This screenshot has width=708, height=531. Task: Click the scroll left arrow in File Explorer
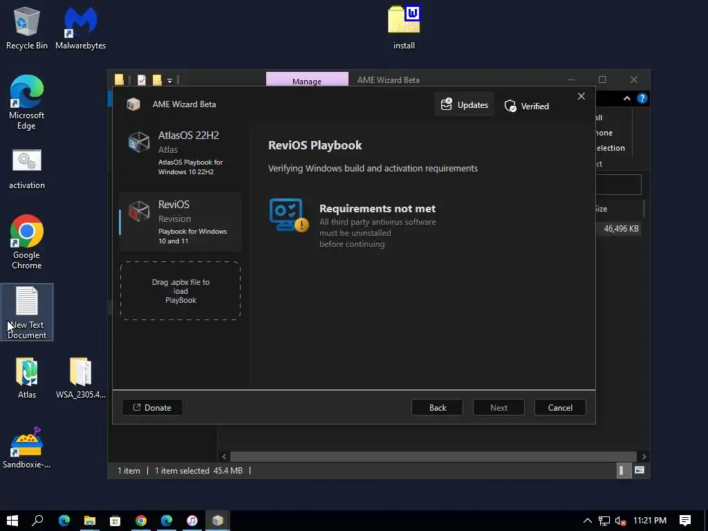coord(224,456)
